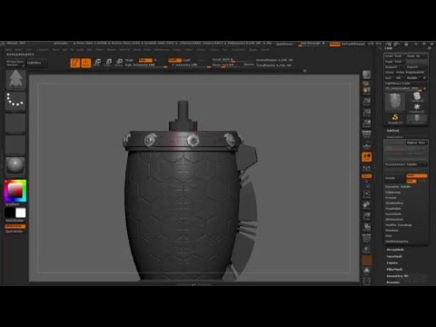Select the current grenade tool thumbnail

(x=395, y=102)
